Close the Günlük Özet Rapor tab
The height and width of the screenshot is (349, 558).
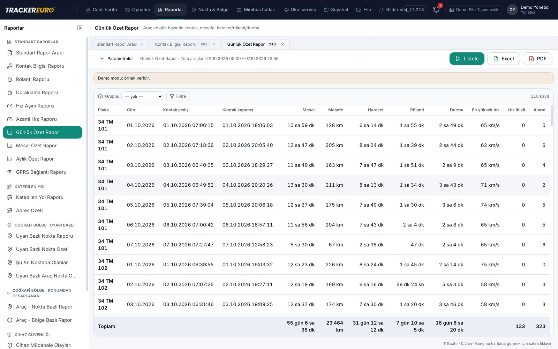pos(282,44)
